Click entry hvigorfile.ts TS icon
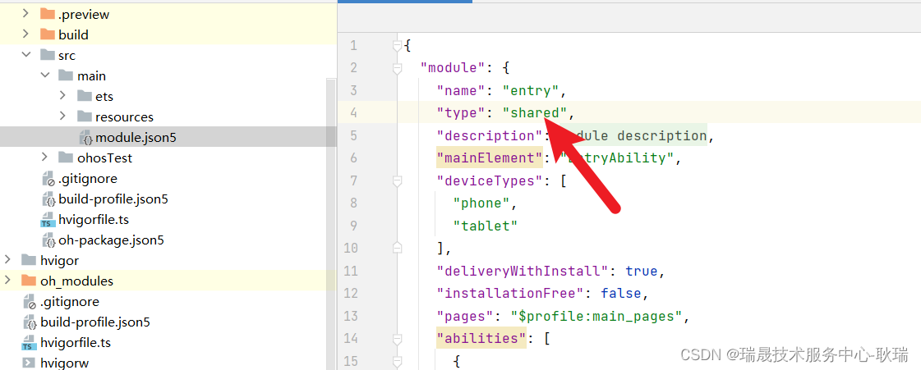 48,221
